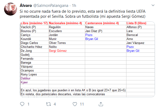The width and height of the screenshot is (159, 109).
Task: Like the tweet with the heart icon
Action: [x=75, y=104]
